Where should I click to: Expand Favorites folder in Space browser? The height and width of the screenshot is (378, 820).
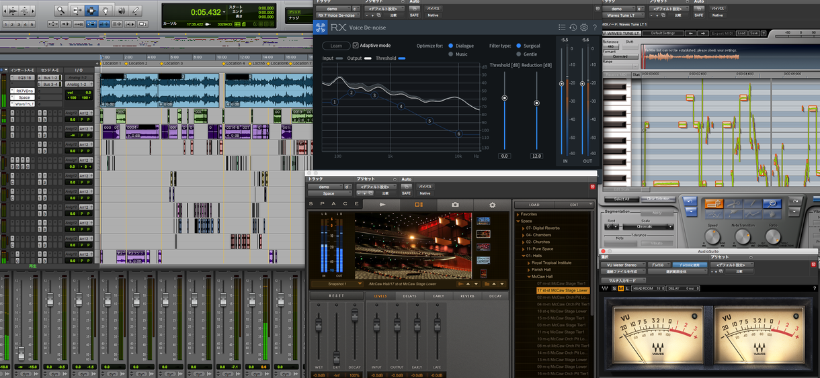point(518,214)
